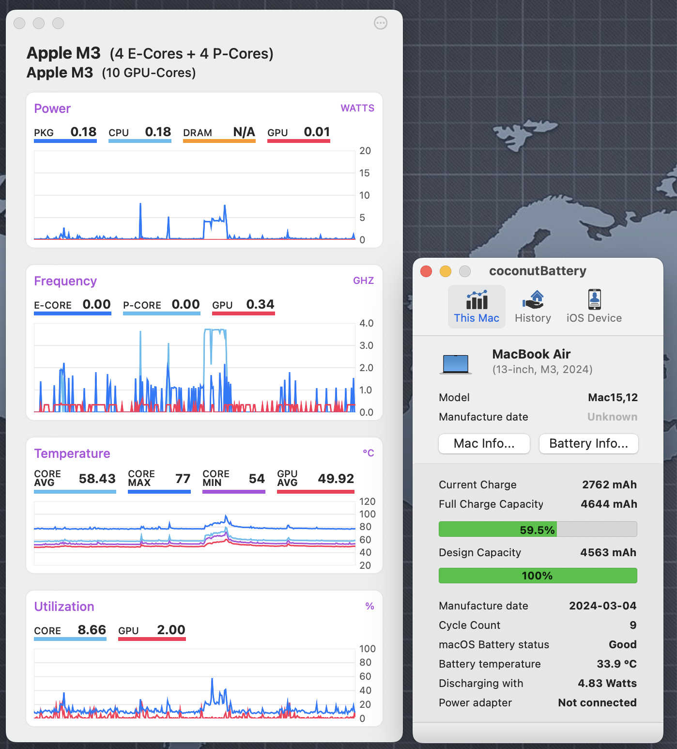Click the Power usage graph
Viewport: 677px width, 749px height.
[x=195, y=195]
